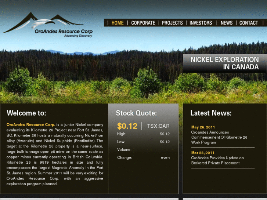Select the May 26, 2011 news date

point(203,127)
